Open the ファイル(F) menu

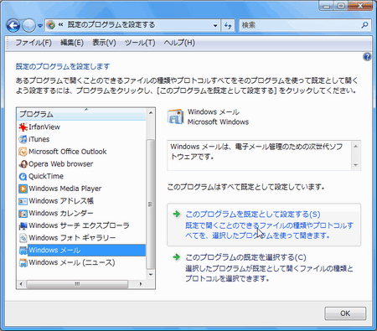[x=34, y=43]
